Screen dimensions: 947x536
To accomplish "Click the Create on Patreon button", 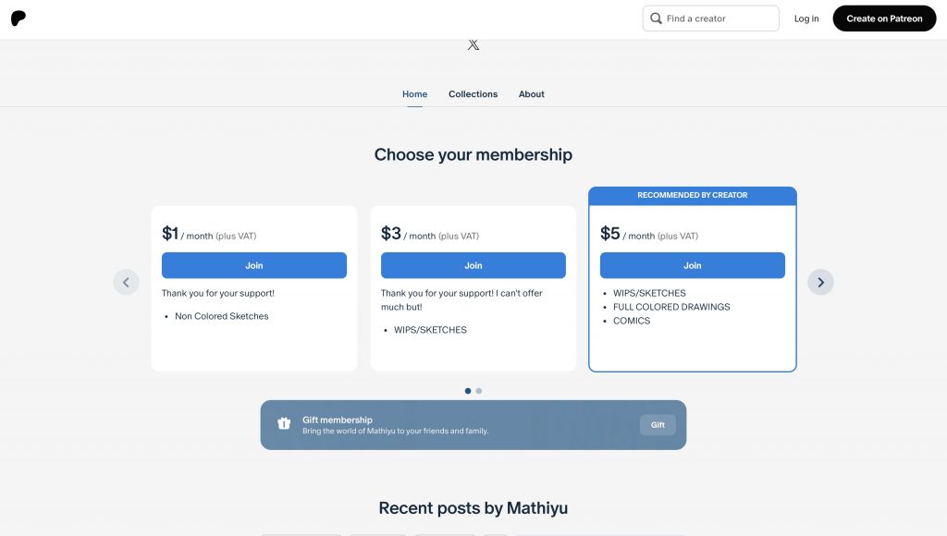I will click(884, 18).
